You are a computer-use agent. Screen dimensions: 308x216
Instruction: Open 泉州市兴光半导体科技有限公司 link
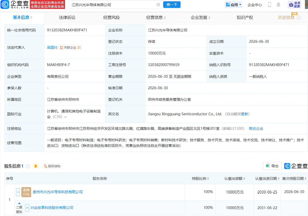58,192
